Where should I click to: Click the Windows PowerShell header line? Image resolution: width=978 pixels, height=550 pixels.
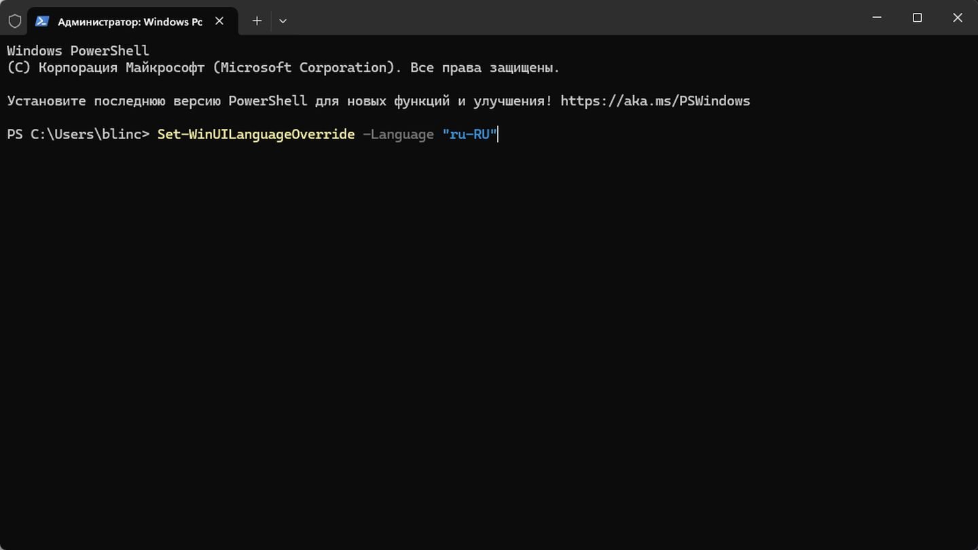point(78,51)
